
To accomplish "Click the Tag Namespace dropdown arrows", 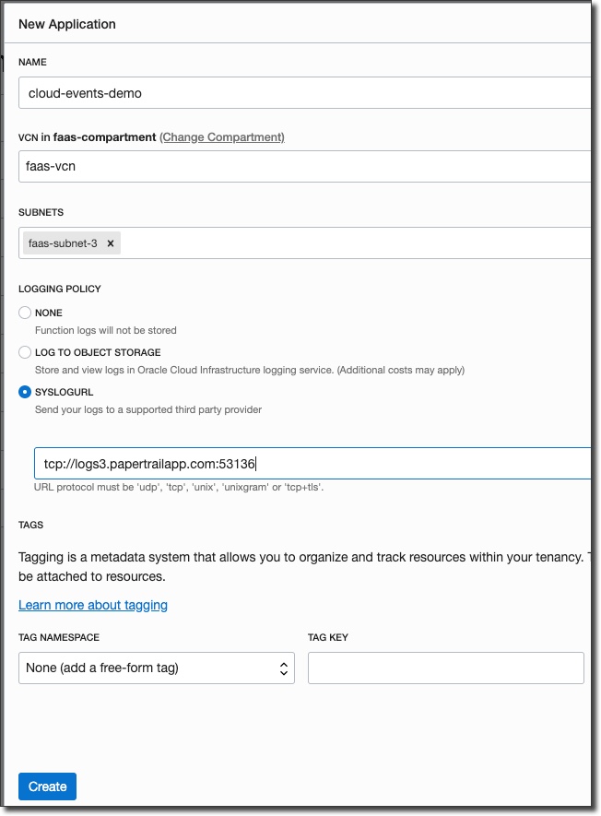I will 284,668.
